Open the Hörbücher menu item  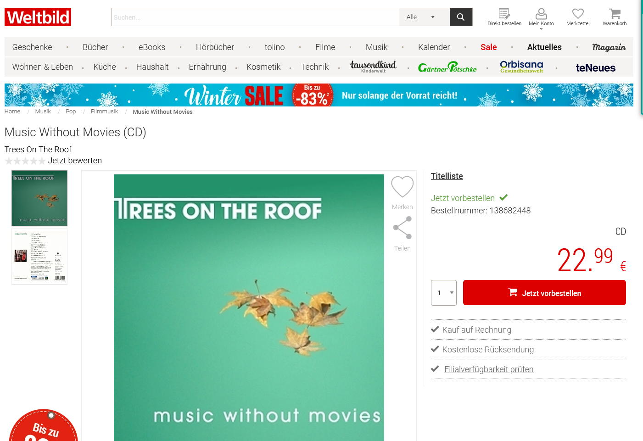coord(215,47)
